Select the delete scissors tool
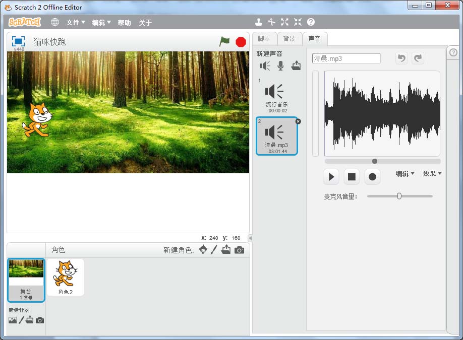Screen dimensions: 463x340 coord(271,22)
